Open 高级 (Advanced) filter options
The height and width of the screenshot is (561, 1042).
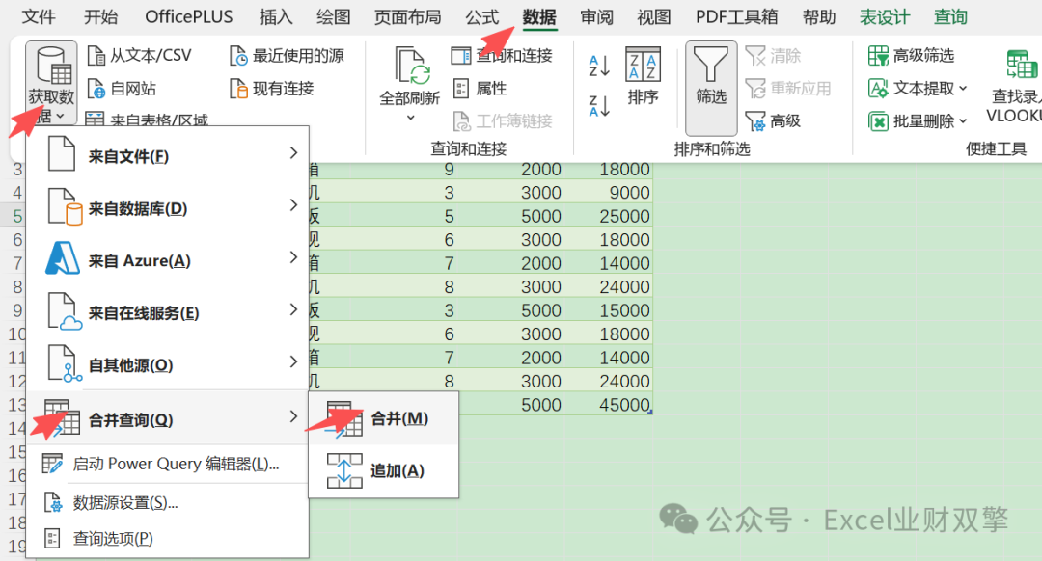[774, 120]
